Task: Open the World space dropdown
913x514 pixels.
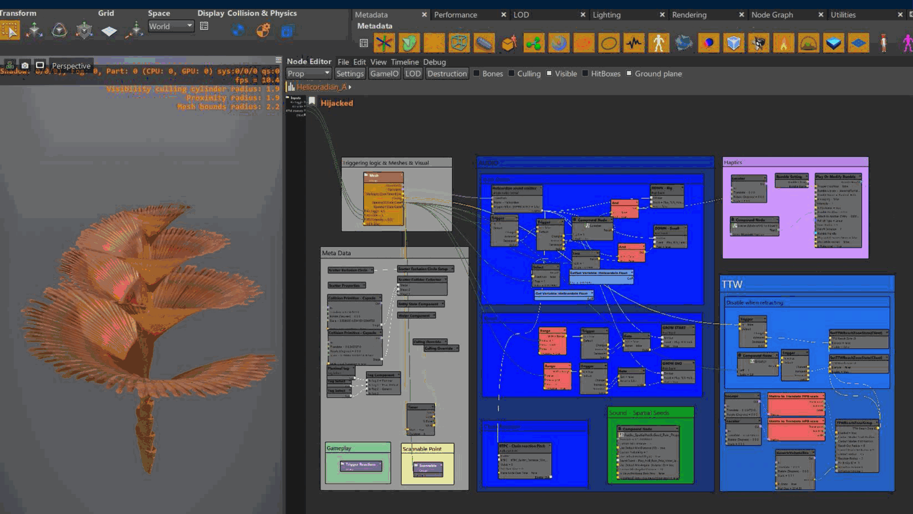Action: (171, 26)
